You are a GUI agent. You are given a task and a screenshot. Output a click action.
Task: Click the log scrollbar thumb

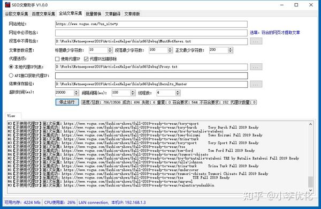(310, 182)
